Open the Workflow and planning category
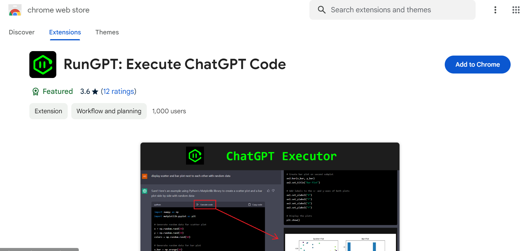Viewport: 528px width, 251px height. (109, 111)
